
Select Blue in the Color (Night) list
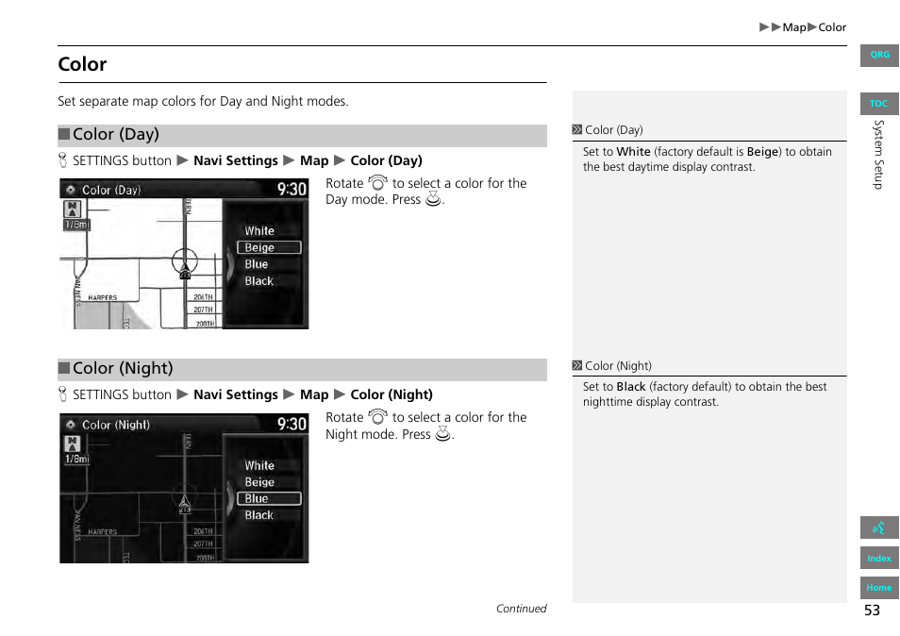pyautogui.click(x=269, y=499)
